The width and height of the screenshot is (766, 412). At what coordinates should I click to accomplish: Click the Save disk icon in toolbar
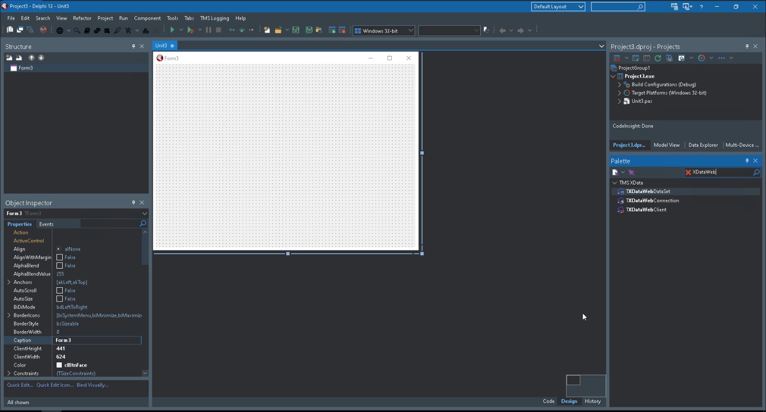pyautogui.click(x=296, y=30)
